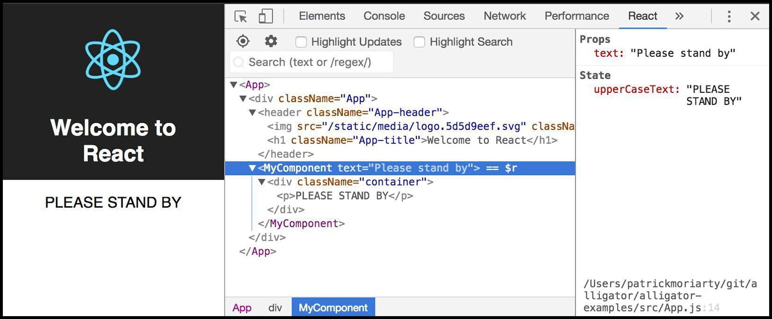Collapse the div container node

pos(262,182)
